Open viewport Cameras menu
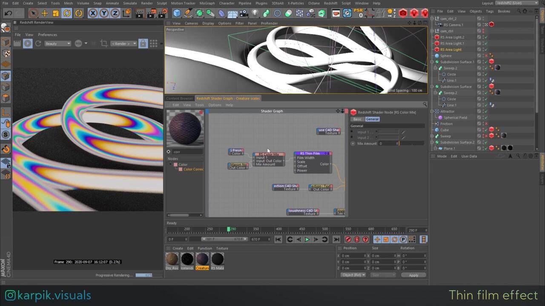 (x=191, y=23)
